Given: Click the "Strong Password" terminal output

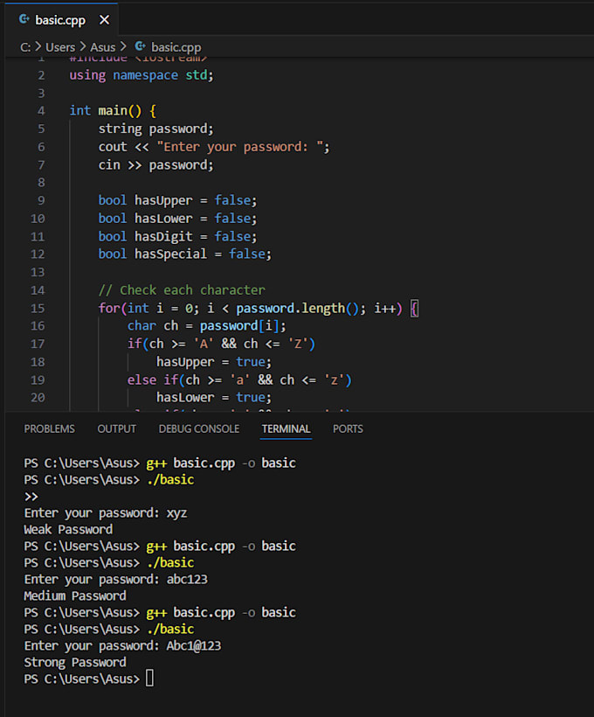Looking at the screenshot, I should 75,662.
